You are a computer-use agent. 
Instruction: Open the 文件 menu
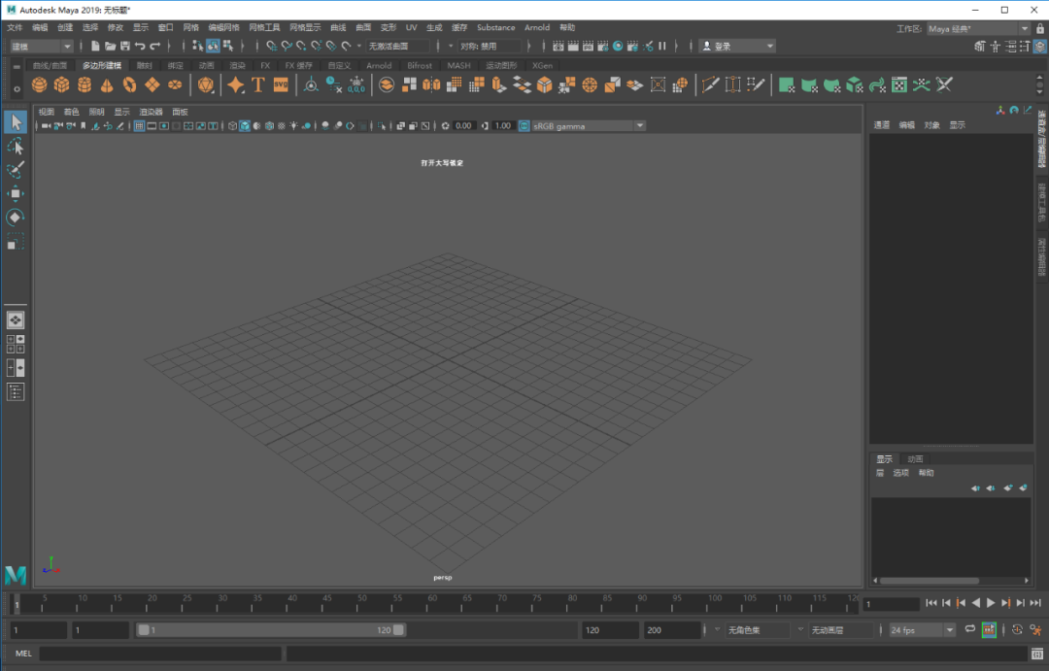(x=15, y=27)
